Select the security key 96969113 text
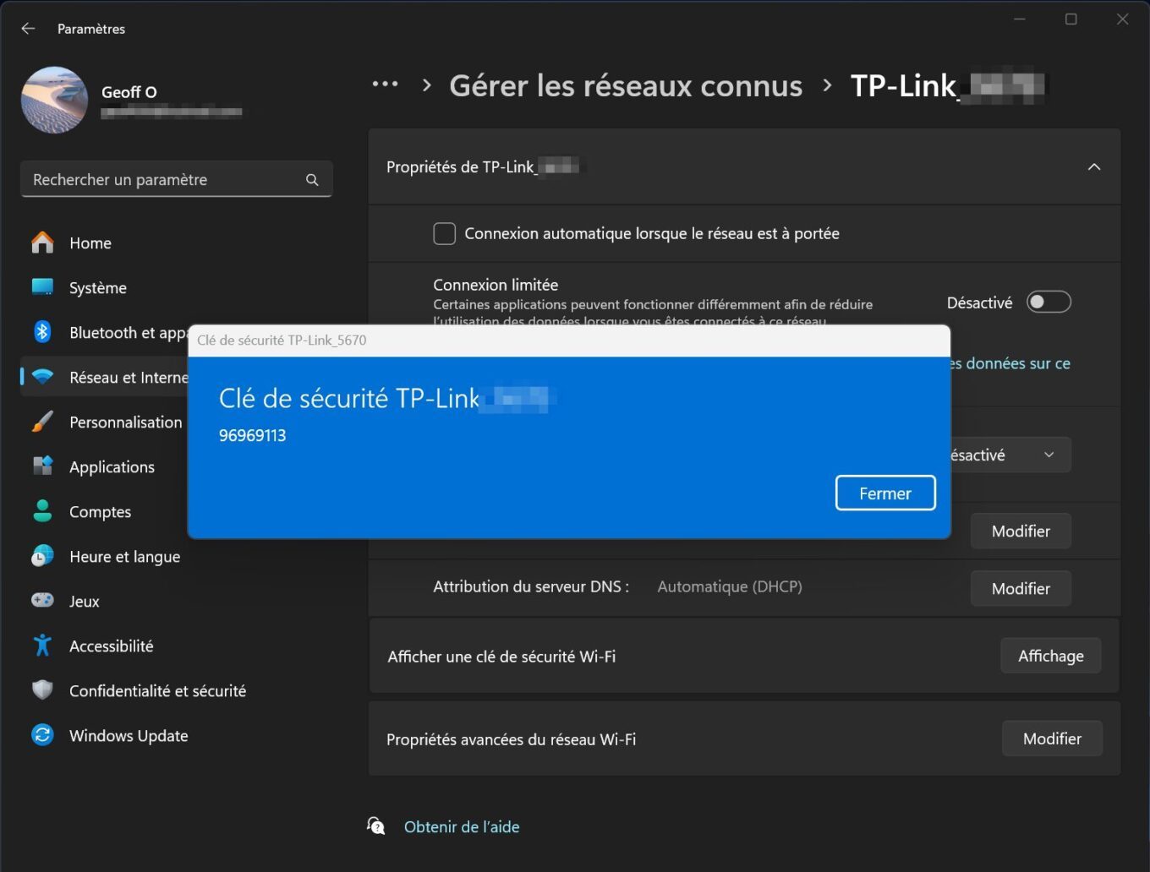 (x=252, y=435)
